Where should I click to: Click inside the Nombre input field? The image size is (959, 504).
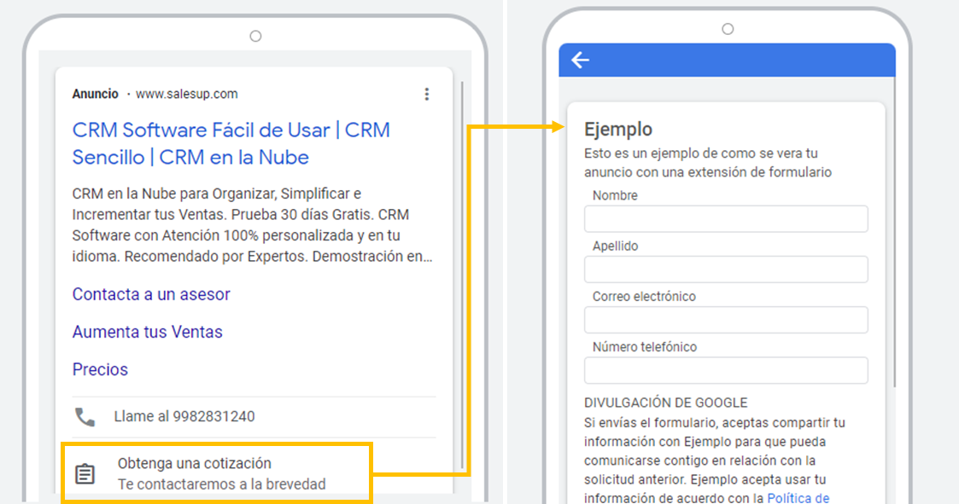tap(726, 218)
